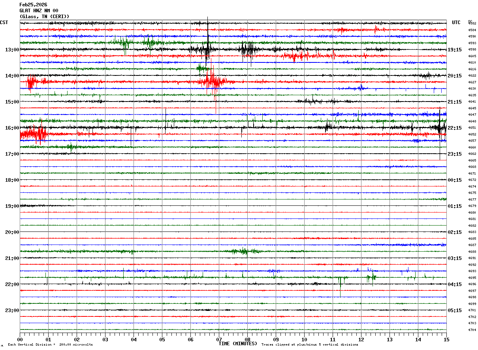Image resolution: width=478 pixels, height=350 pixels.
Task: Click the 18:00 CST time label
Action: [x=12, y=180]
